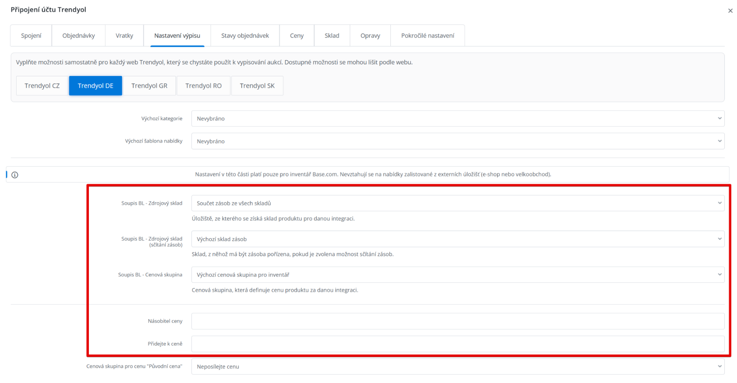Open the Spojení tab
Image resolution: width=737 pixels, height=383 pixels.
pos(31,35)
